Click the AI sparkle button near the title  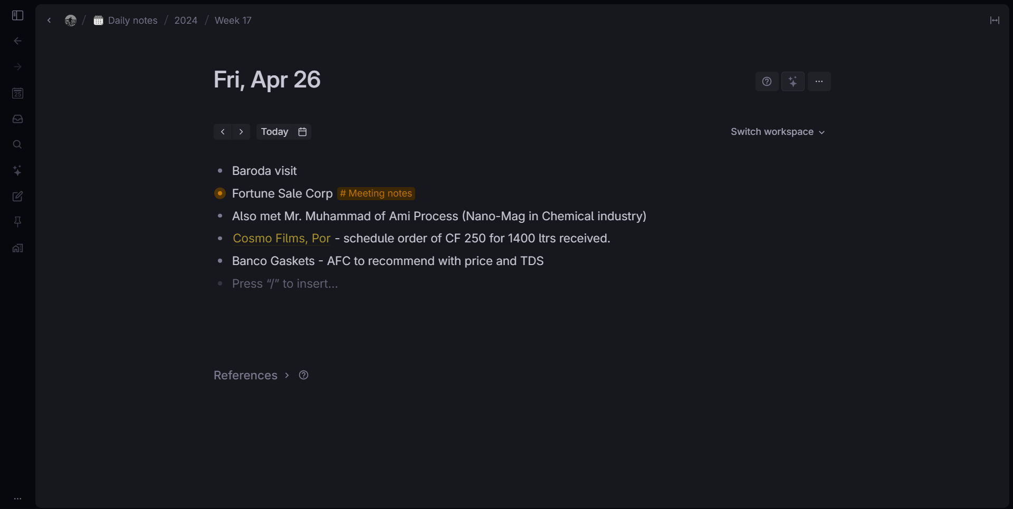(x=793, y=81)
